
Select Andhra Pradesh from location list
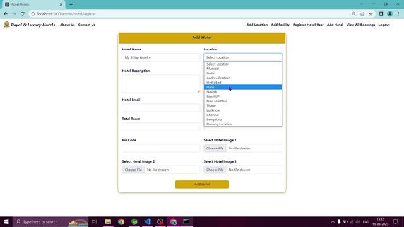(x=242, y=78)
